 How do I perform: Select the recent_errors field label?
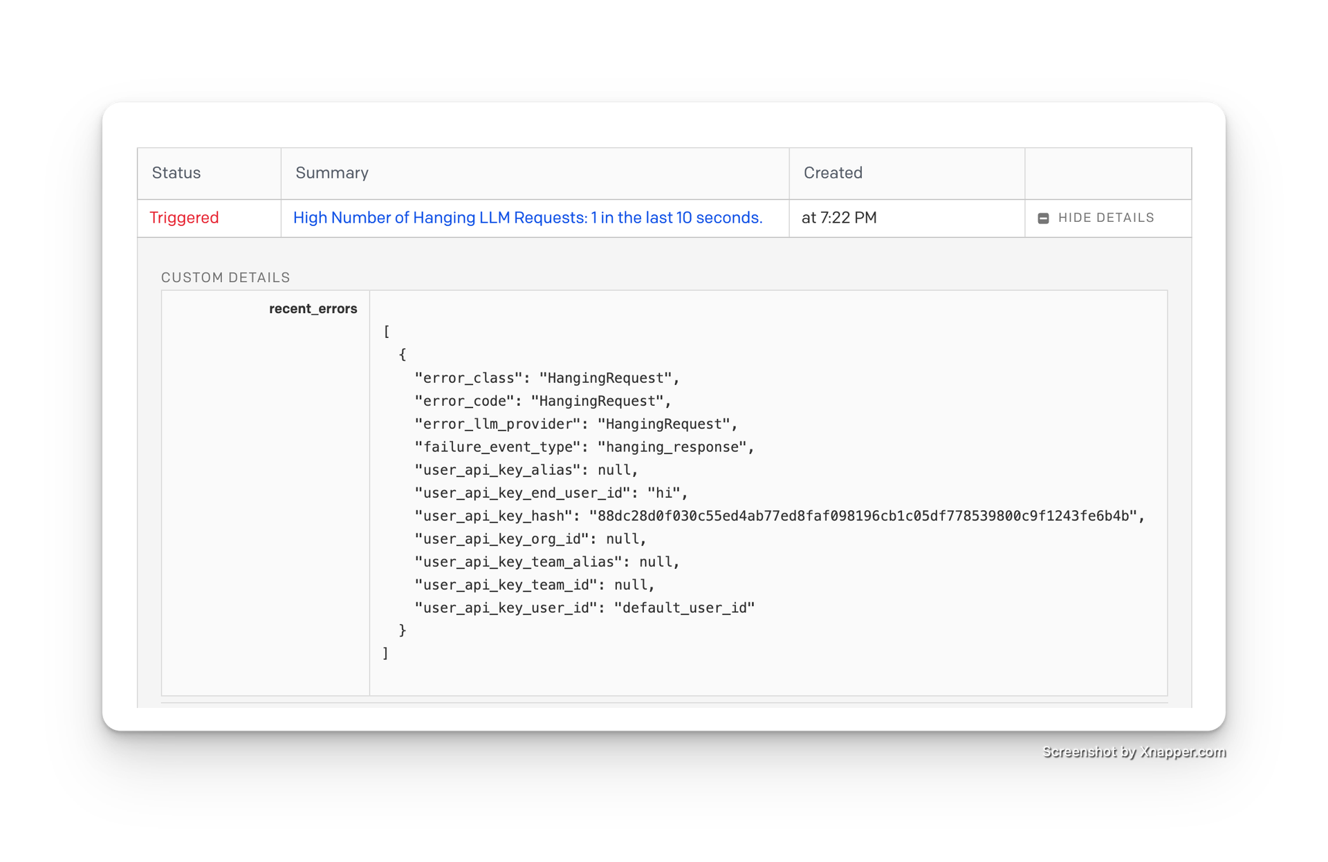coord(313,309)
